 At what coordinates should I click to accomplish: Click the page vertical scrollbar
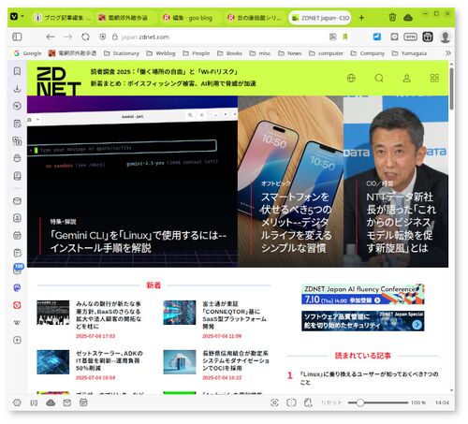[x=451, y=89]
